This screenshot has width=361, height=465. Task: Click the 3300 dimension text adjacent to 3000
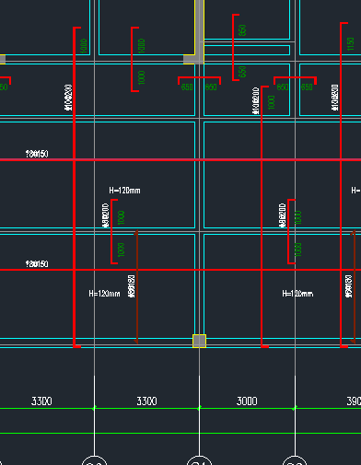point(146,401)
